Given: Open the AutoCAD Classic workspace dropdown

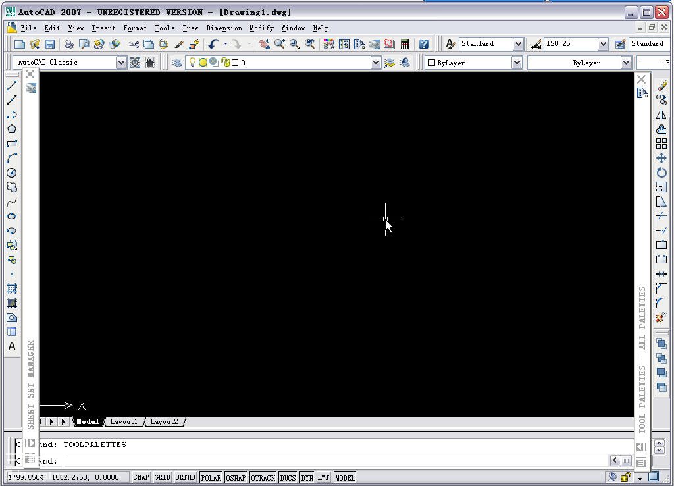Looking at the screenshot, I should [x=121, y=63].
